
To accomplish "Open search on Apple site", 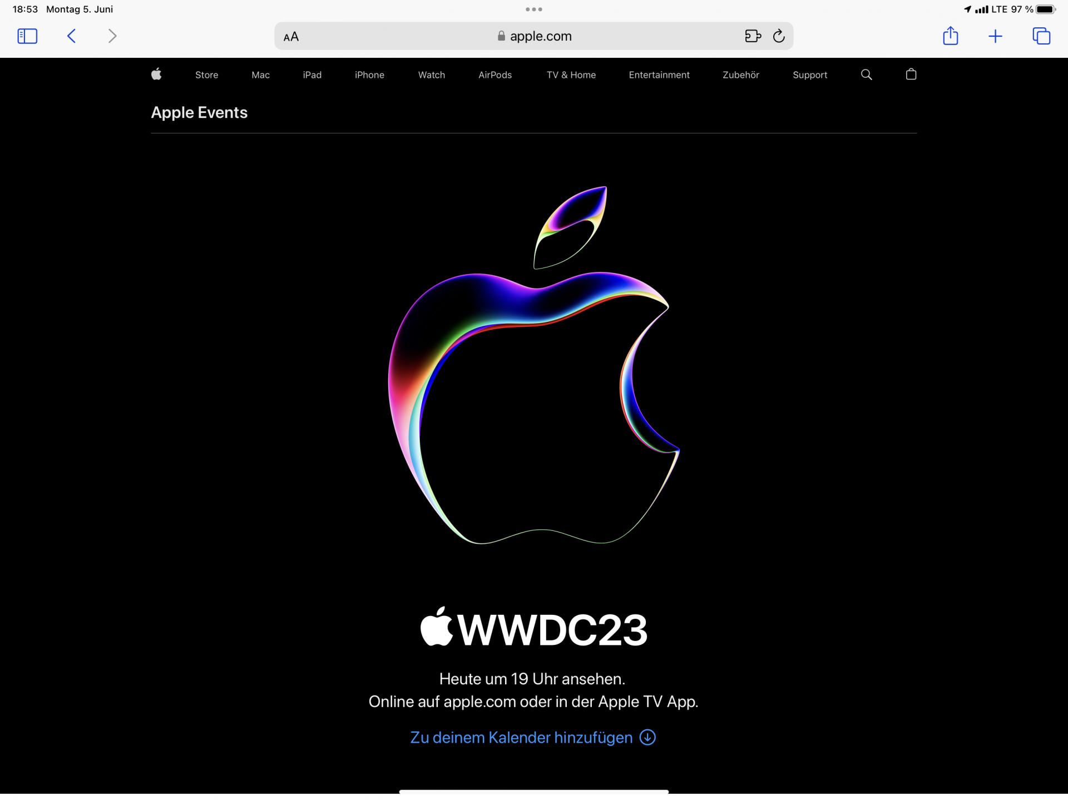I will pos(866,74).
